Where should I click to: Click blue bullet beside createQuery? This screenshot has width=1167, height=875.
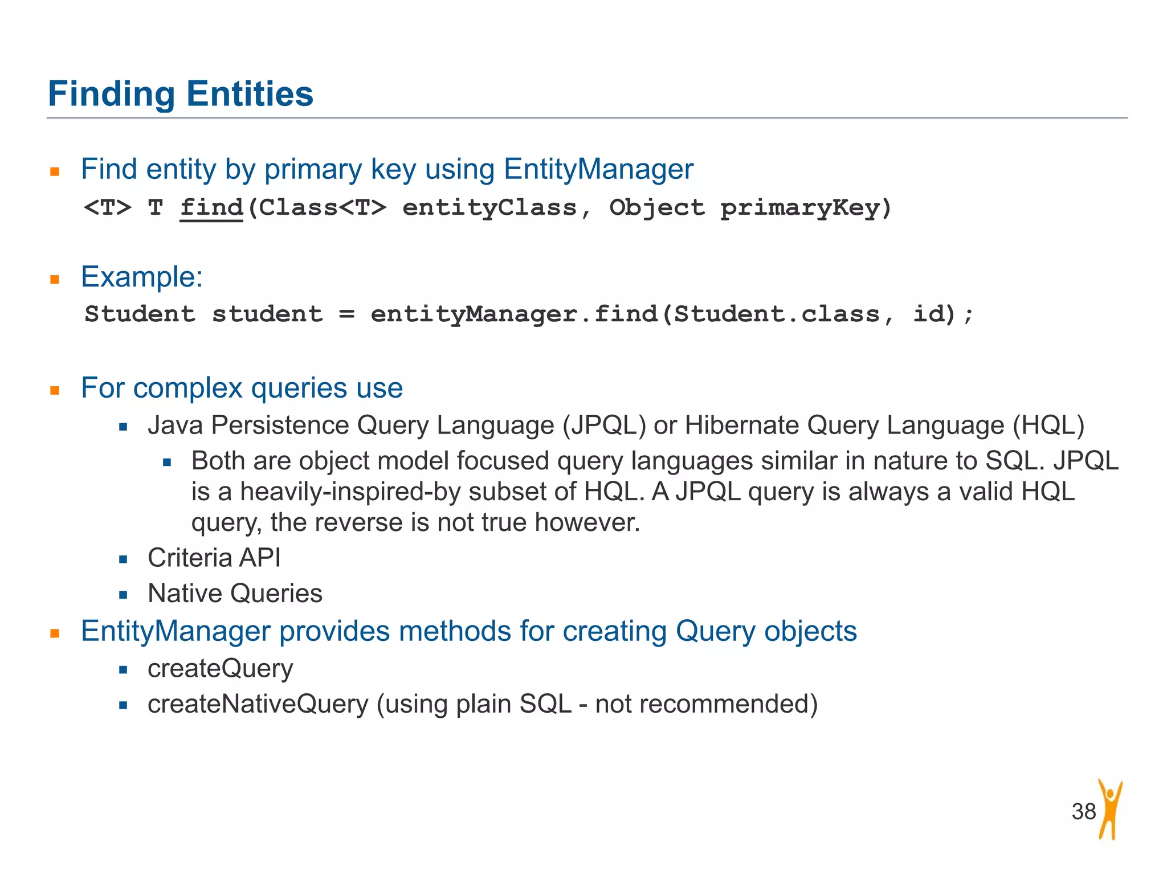[123, 670]
